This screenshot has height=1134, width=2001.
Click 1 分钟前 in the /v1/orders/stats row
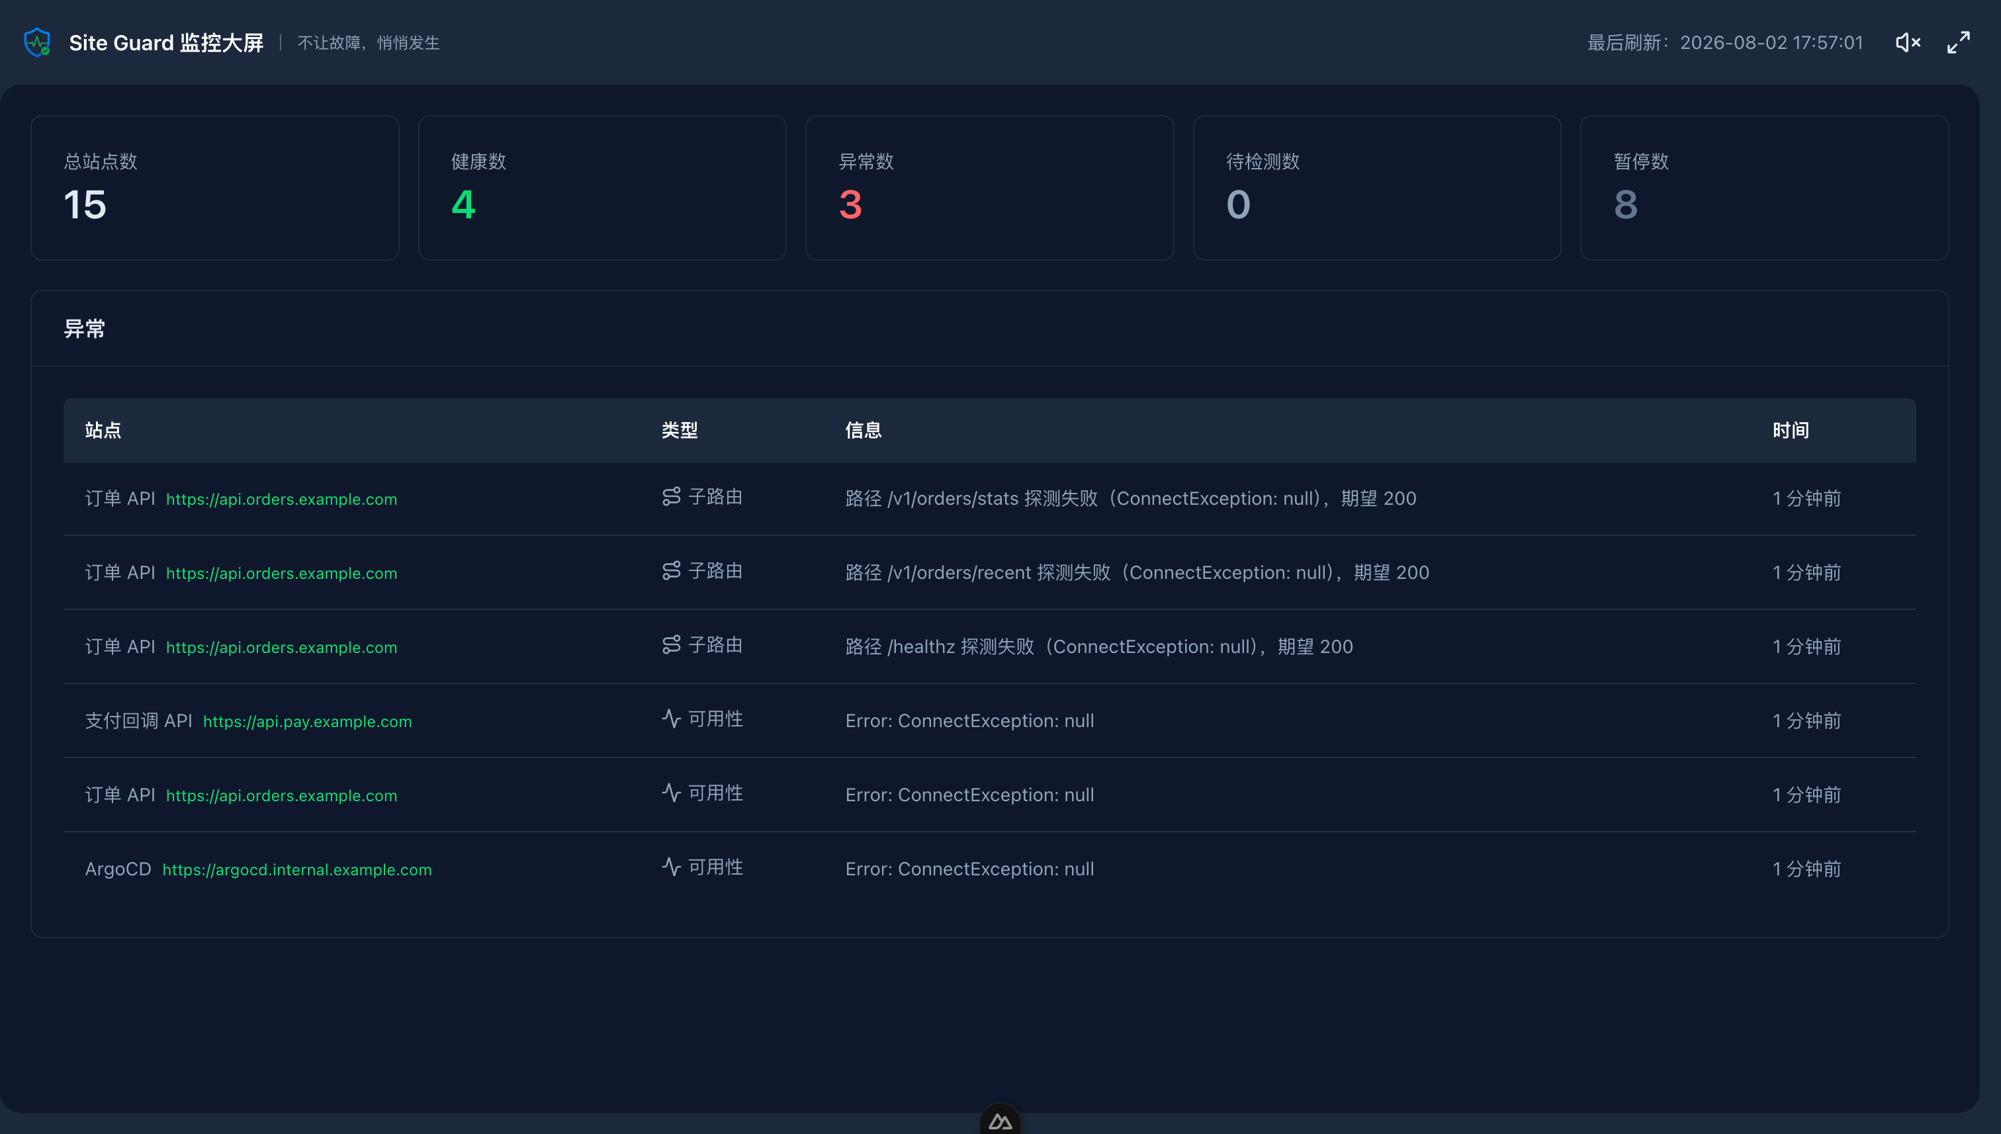[1806, 498]
